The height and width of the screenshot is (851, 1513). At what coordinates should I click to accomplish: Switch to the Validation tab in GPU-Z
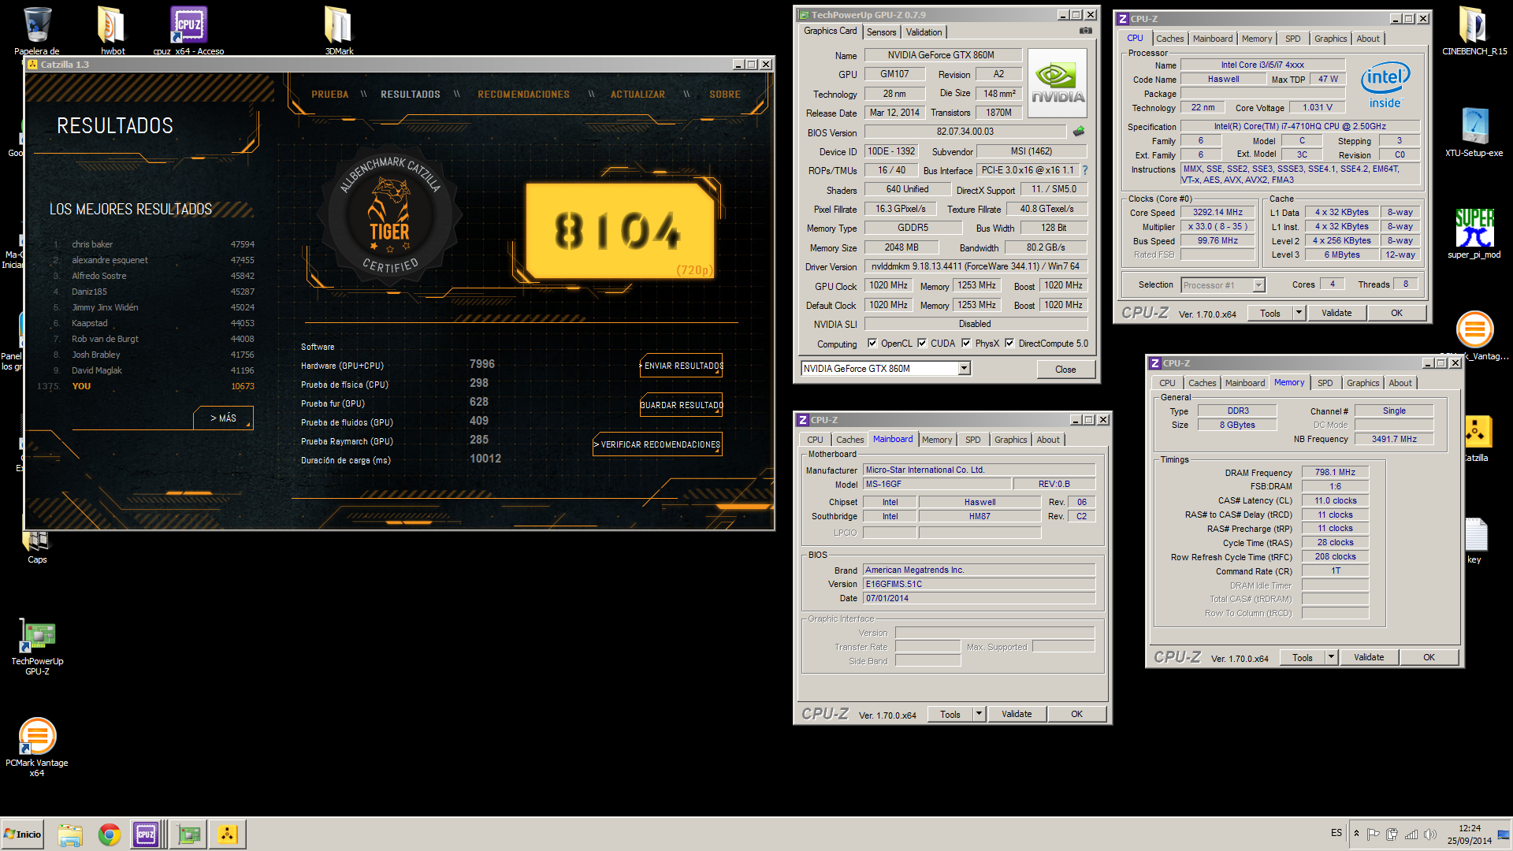tap(924, 32)
